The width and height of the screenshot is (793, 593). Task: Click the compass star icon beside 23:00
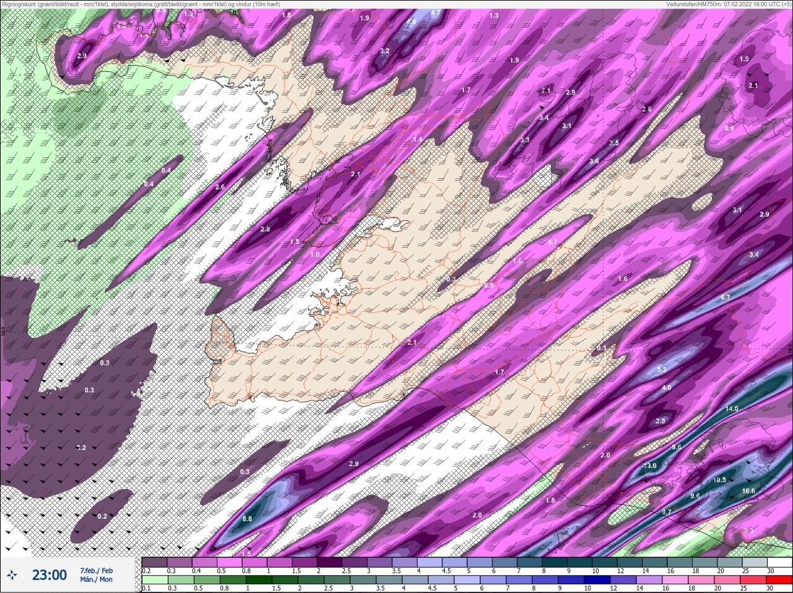pos(12,575)
